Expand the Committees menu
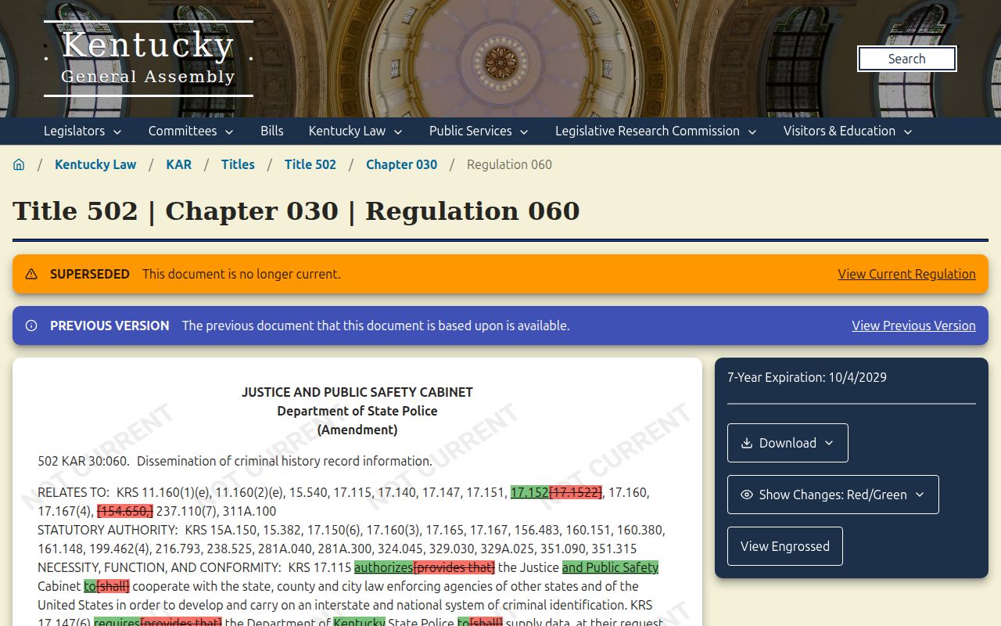This screenshot has height=626, width=1001. pyautogui.click(x=192, y=131)
